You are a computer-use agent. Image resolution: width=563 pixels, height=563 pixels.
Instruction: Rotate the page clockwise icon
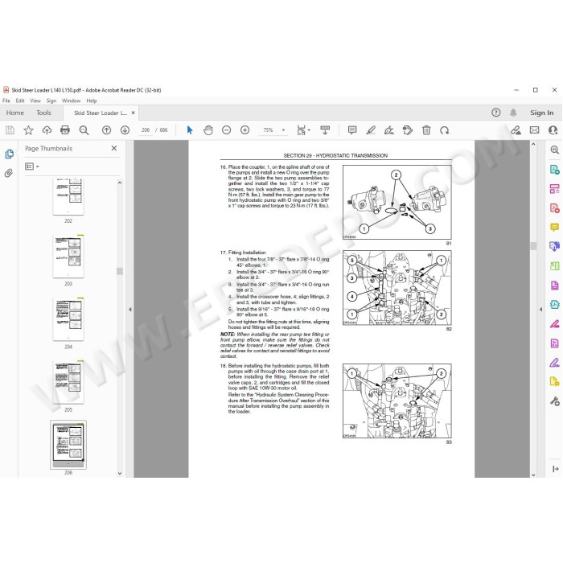click(445, 130)
